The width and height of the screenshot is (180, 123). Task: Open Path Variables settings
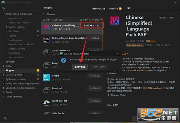tap(16, 57)
